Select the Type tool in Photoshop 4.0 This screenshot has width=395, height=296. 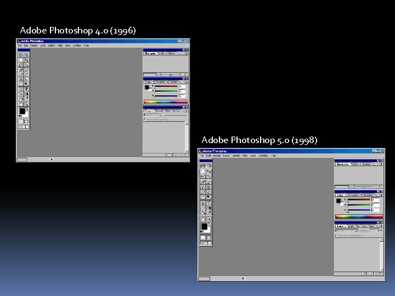pos(27,89)
